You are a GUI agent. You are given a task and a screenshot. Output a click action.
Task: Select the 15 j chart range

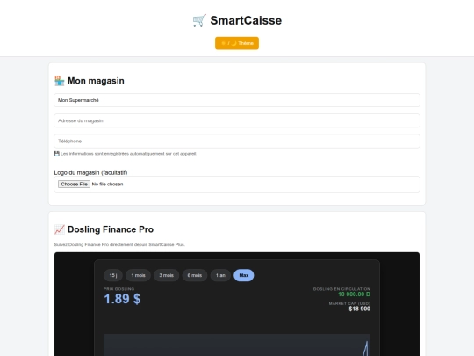point(113,275)
